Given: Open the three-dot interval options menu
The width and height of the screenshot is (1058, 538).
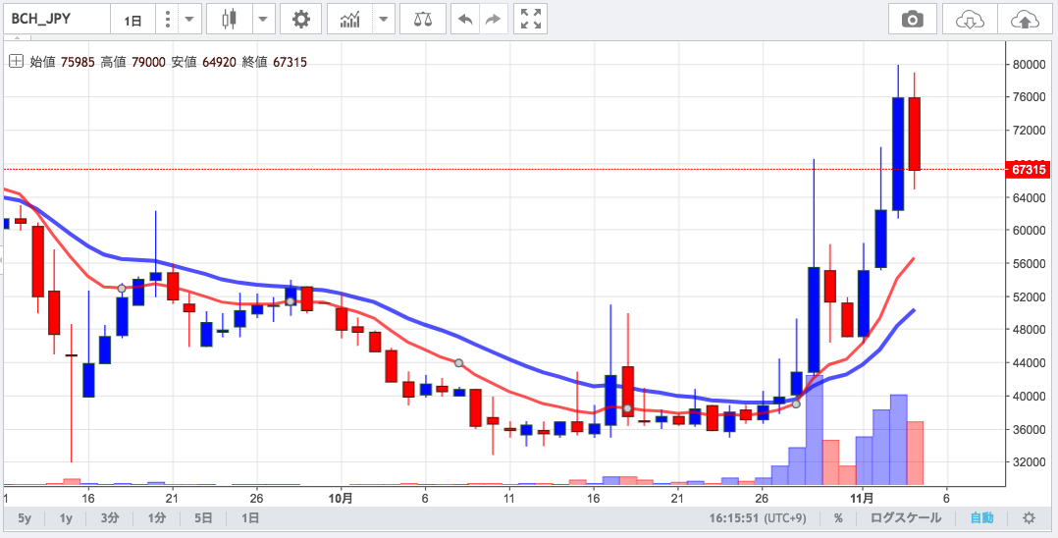Looking at the screenshot, I should [x=167, y=20].
